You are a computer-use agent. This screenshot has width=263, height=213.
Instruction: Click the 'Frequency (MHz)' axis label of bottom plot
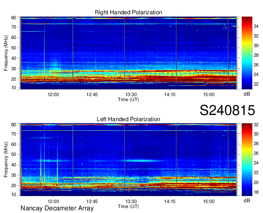click(6, 160)
